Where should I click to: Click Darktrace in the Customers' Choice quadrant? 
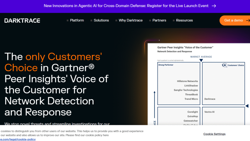210,99
